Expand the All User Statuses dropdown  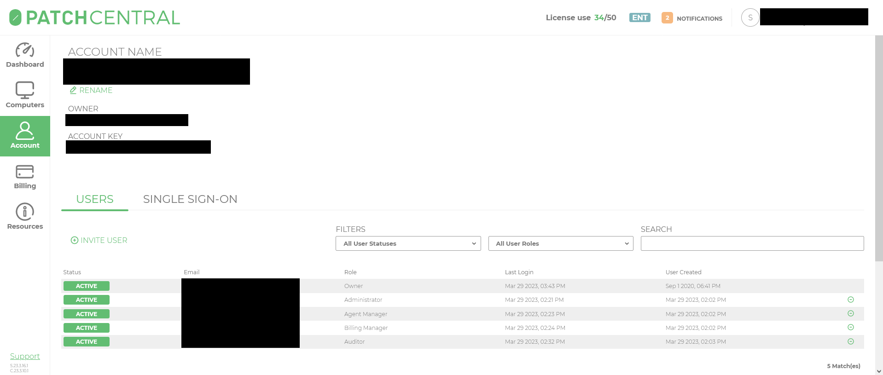click(408, 243)
